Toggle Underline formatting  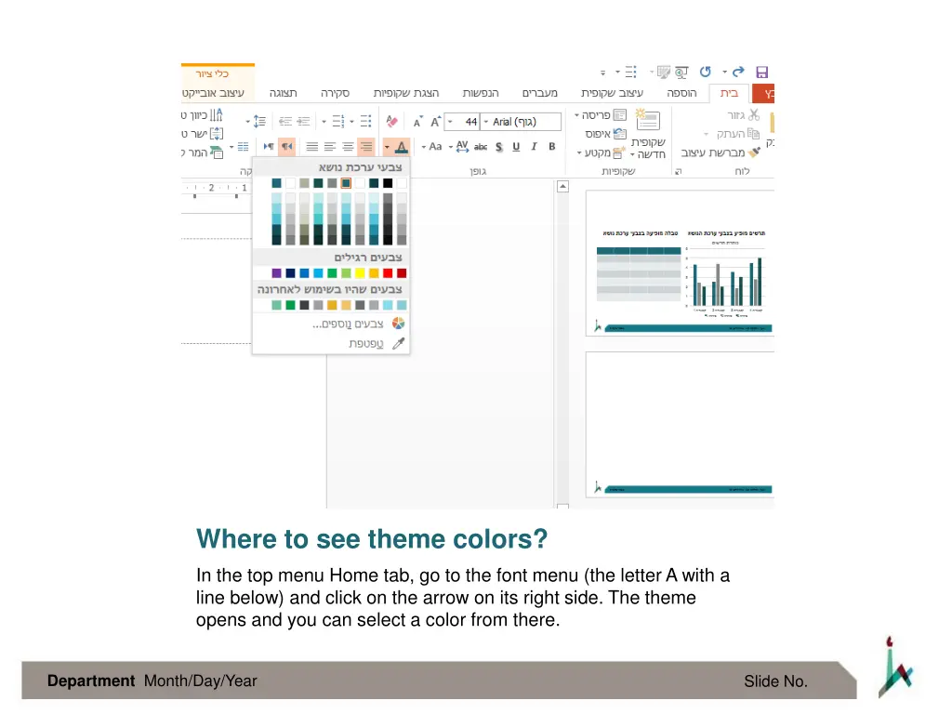click(x=516, y=147)
